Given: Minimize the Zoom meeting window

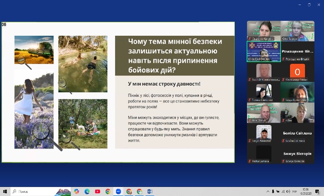Looking at the screenshot, I should [300, 5].
